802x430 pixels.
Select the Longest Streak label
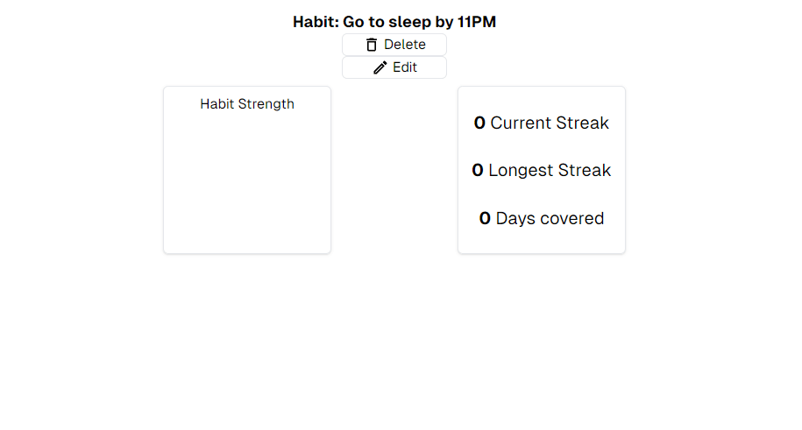click(x=550, y=170)
